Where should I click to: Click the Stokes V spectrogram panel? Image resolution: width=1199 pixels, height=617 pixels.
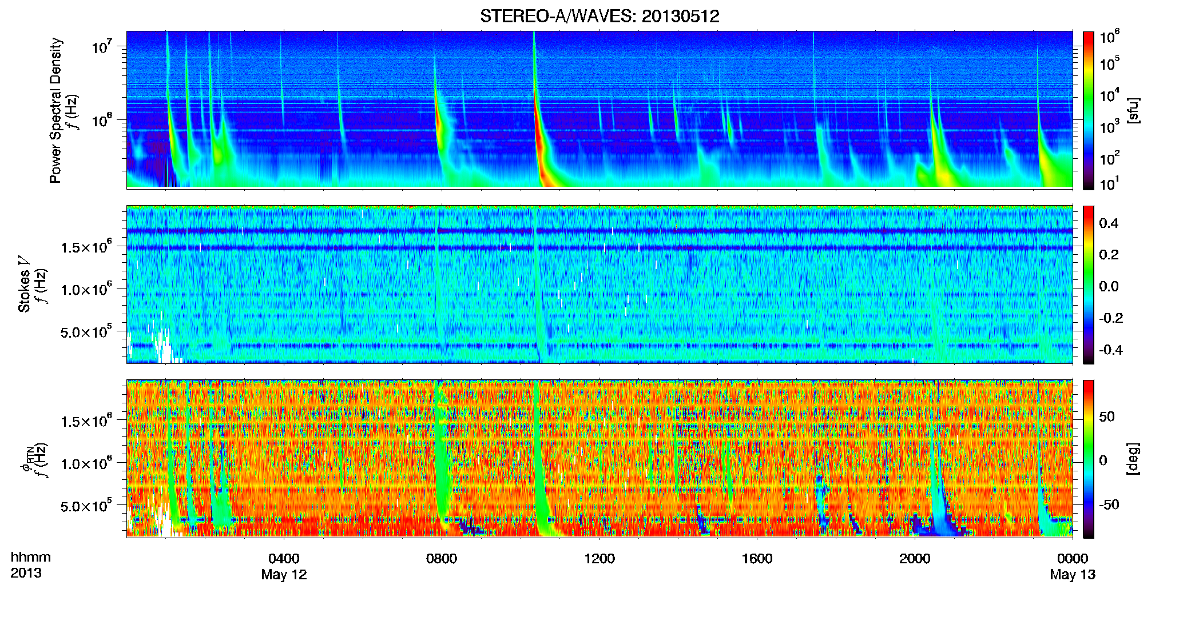click(x=599, y=284)
